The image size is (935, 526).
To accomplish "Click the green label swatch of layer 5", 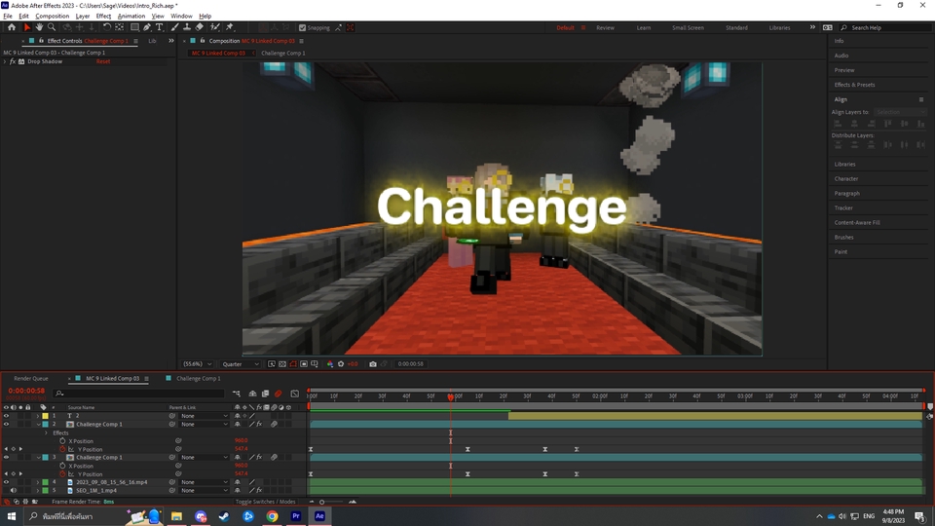I will point(46,490).
